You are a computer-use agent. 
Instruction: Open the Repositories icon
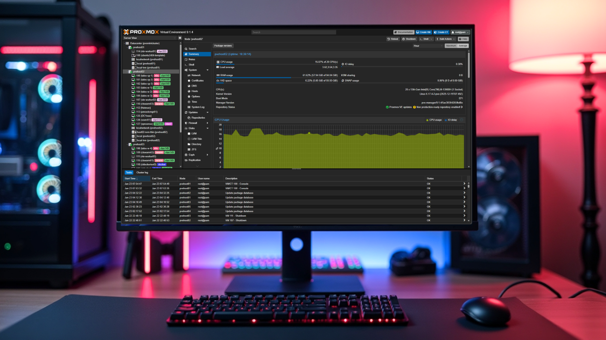tap(189, 118)
